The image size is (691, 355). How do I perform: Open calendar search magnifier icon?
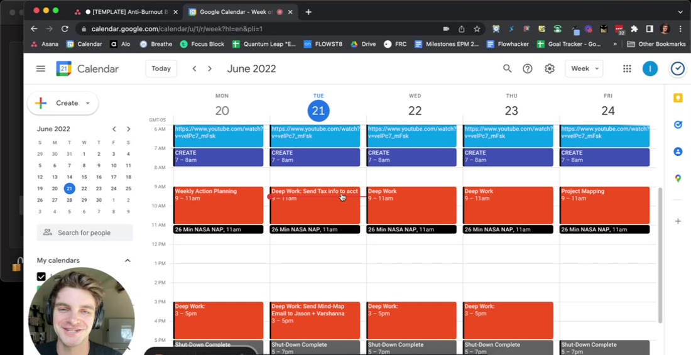pyautogui.click(x=507, y=68)
